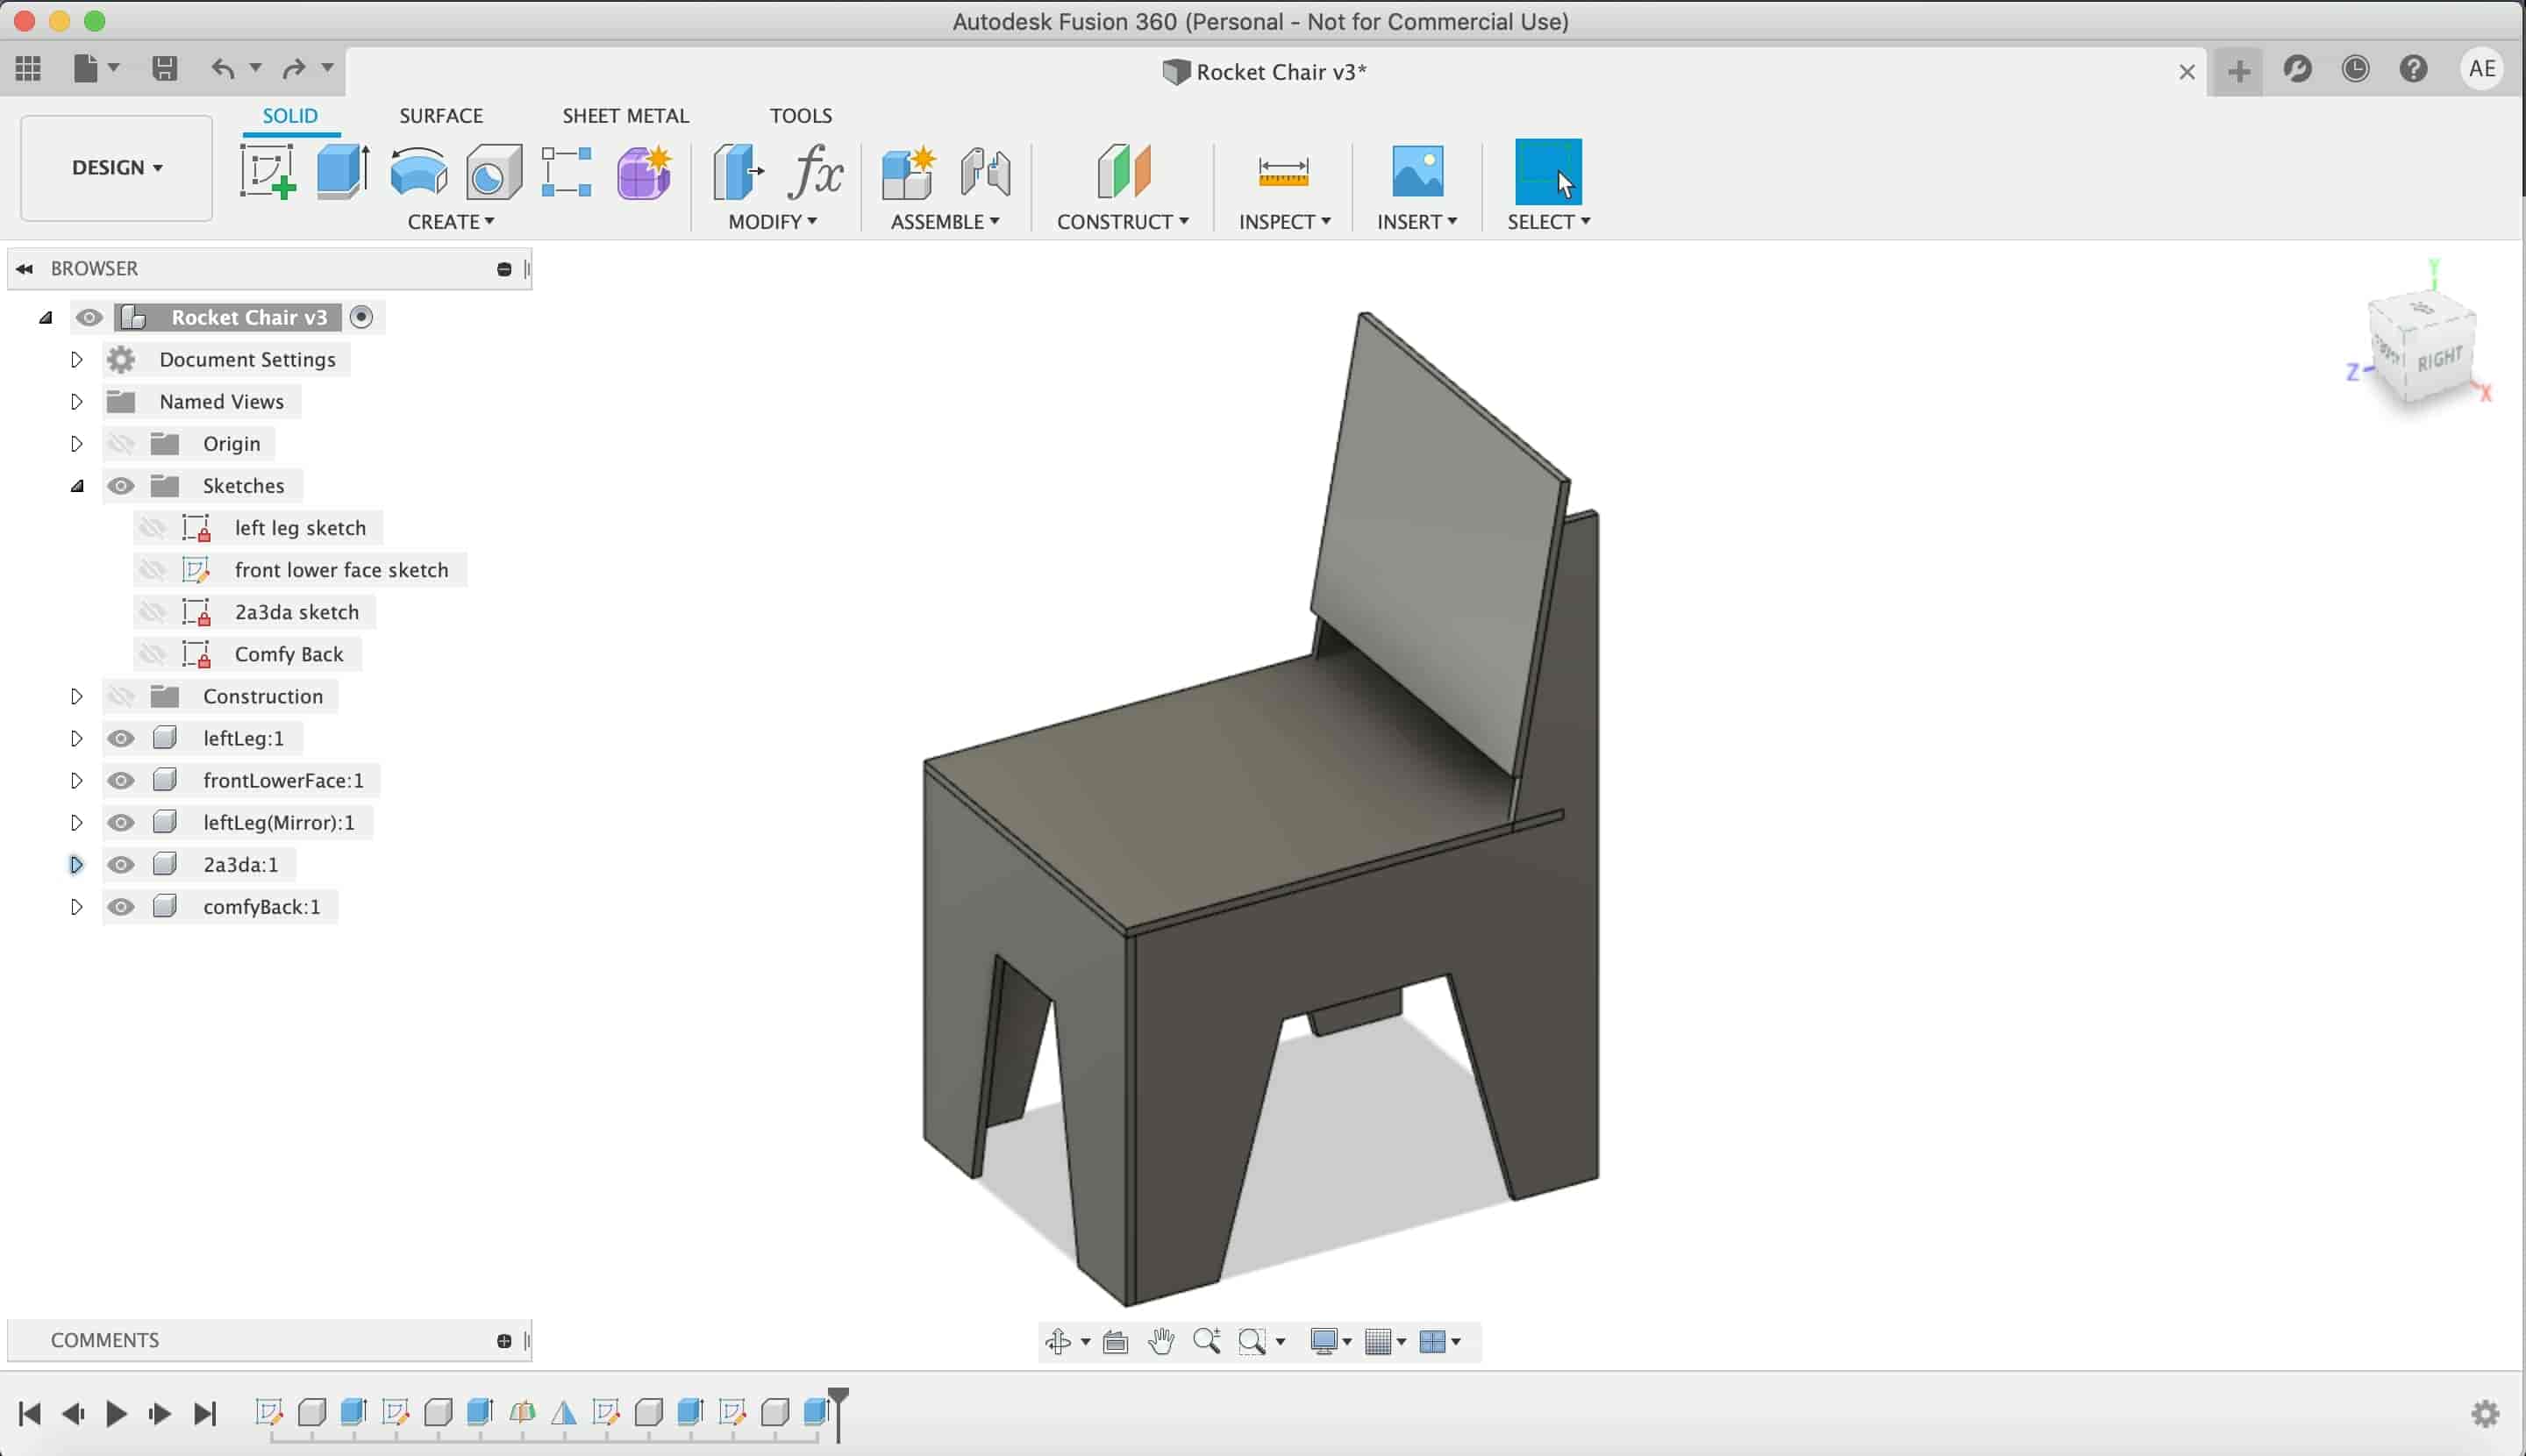Activate Rocket Chair v3 radio button
This screenshot has width=2526, height=1456.
[362, 317]
